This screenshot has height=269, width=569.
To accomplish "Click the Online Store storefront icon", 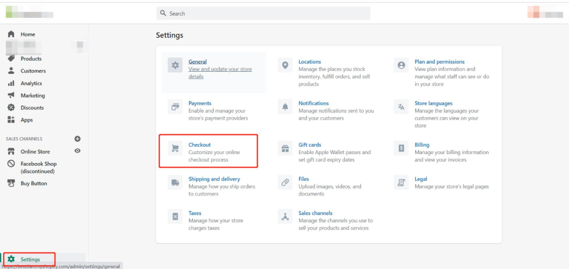I will click(11, 151).
